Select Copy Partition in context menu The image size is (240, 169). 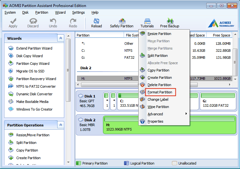click(x=158, y=70)
